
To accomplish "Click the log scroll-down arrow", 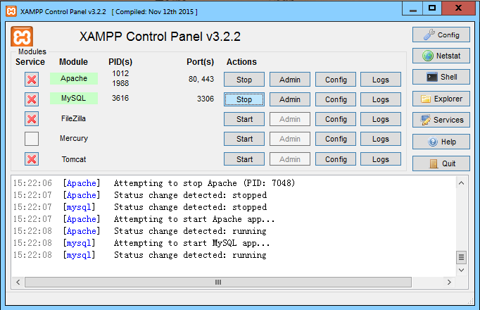I will (461, 270).
